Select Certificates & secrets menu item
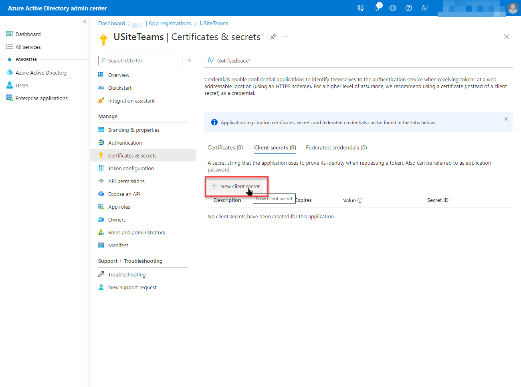This screenshot has height=387, width=521. click(143, 155)
